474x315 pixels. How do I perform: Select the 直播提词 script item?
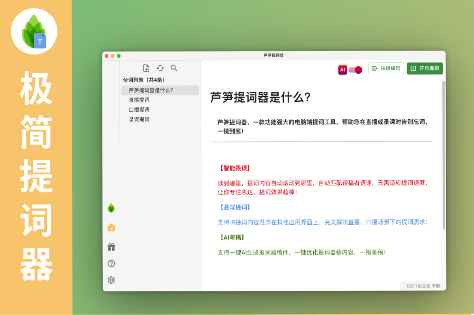pos(139,100)
